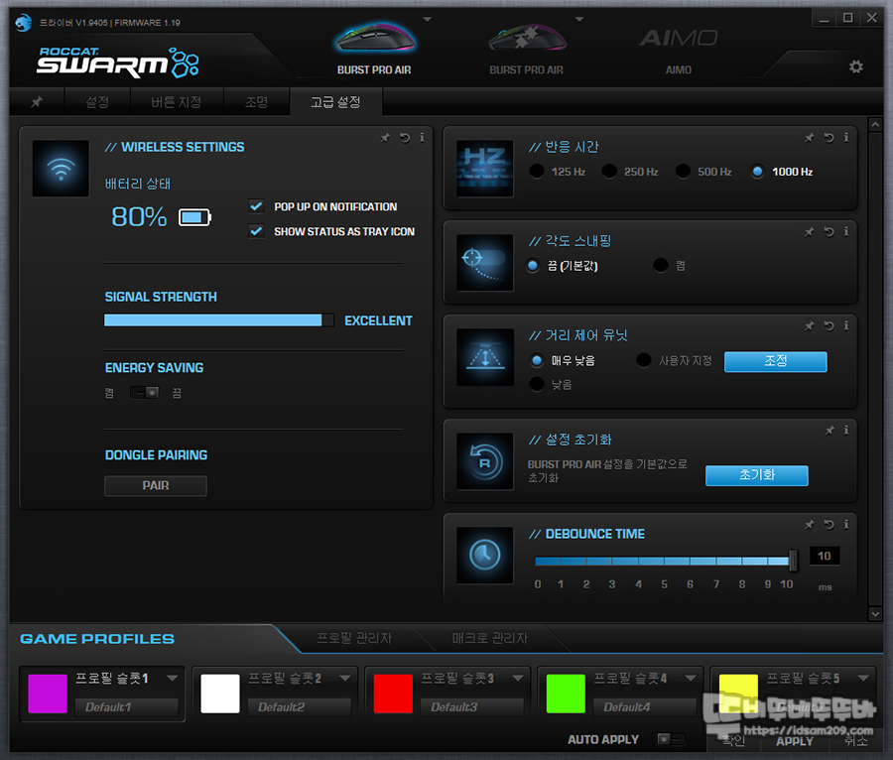Pin the 거리 제어 유닛 panel

(x=810, y=326)
